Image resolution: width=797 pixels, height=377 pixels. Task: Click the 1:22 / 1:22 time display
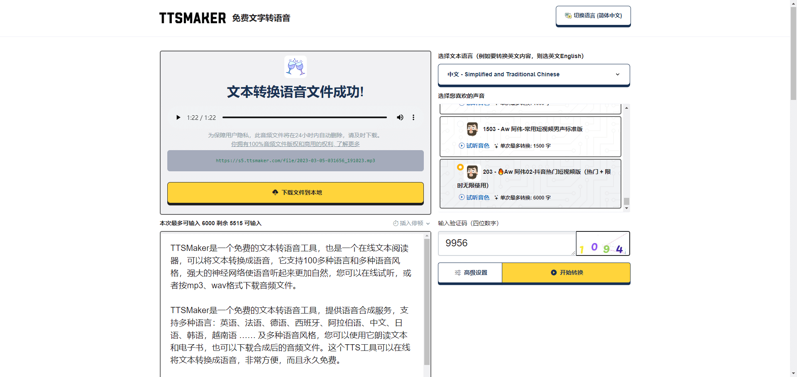pyautogui.click(x=201, y=117)
